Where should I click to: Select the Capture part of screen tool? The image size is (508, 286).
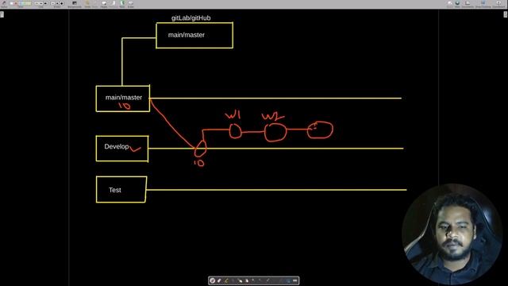[x=288, y=280]
